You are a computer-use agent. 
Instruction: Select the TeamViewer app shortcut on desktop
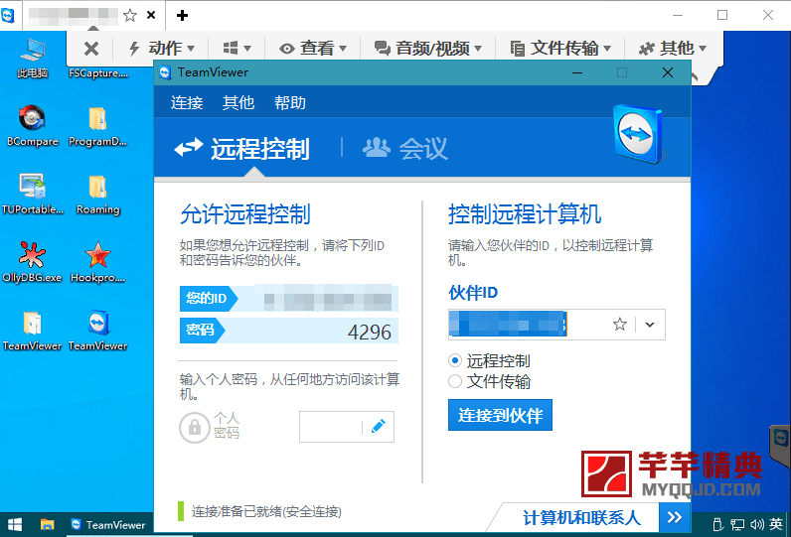[x=97, y=330]
